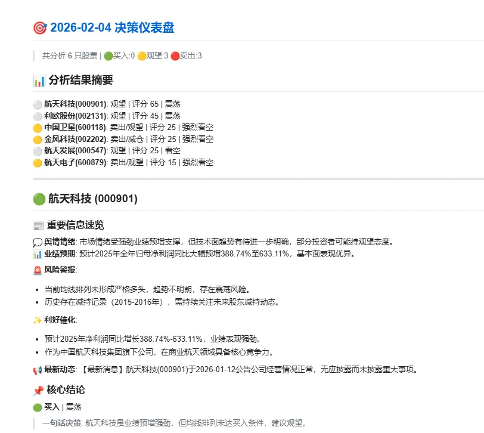
Task: Click the bar chart icon beside 分析结果摘要
Action: click(x=39, y=81)
